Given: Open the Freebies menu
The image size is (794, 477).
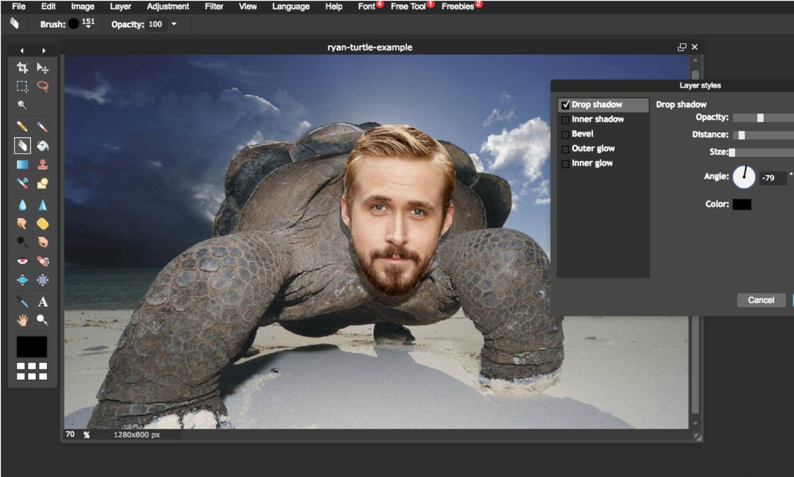Looking at the screenshot, I should click(458, 7).
